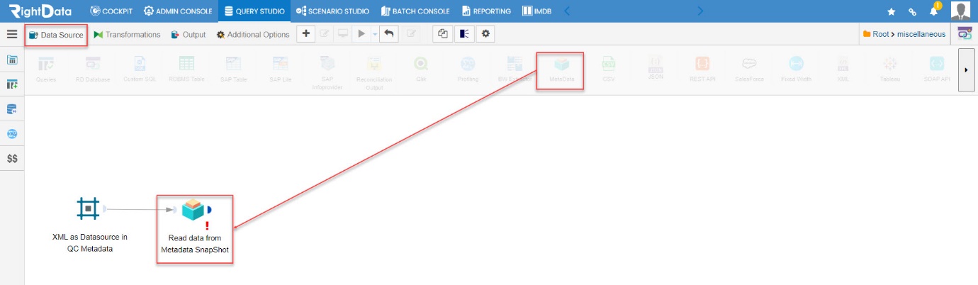Select the XML as Datasource node
Image resolution: width=978 pixels, height=285 pixels.
(89, 208)
